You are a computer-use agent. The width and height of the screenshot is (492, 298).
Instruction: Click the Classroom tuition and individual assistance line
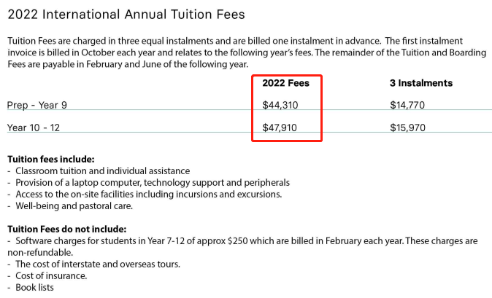(x=99, y=171)
